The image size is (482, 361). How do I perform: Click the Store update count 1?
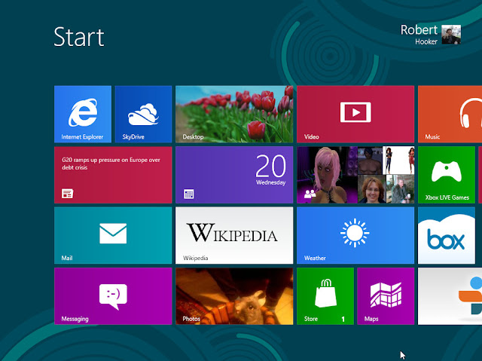343,320
